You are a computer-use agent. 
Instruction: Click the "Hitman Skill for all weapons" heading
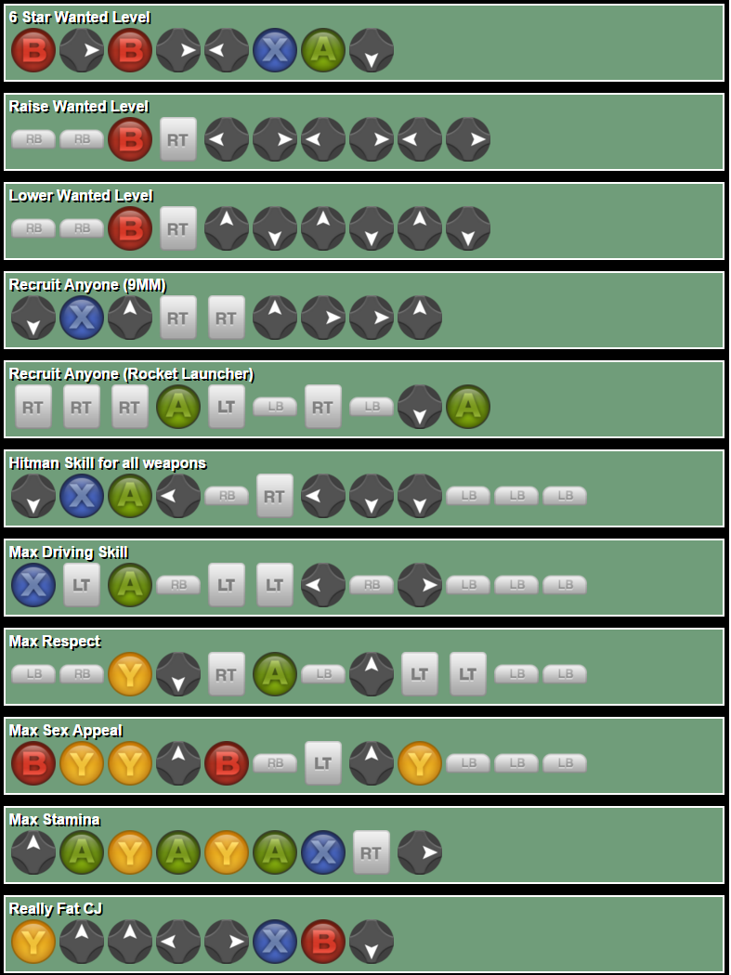coord(108,463)
